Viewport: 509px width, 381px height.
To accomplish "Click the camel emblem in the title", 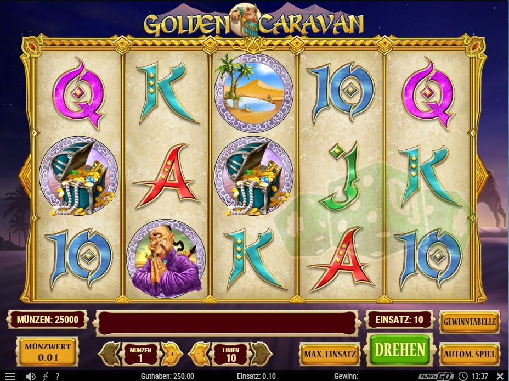I will (x=245, y=20).
